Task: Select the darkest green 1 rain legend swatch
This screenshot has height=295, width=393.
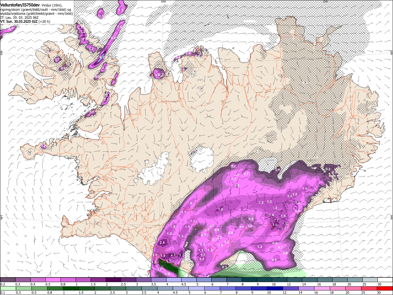Action: tap(71, 288)
